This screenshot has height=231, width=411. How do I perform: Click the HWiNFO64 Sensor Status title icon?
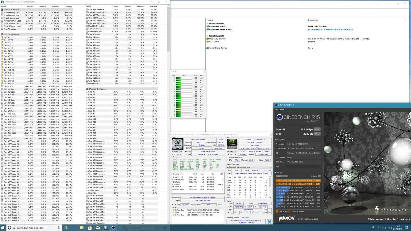pyautogui.click(x=2, y=2)
